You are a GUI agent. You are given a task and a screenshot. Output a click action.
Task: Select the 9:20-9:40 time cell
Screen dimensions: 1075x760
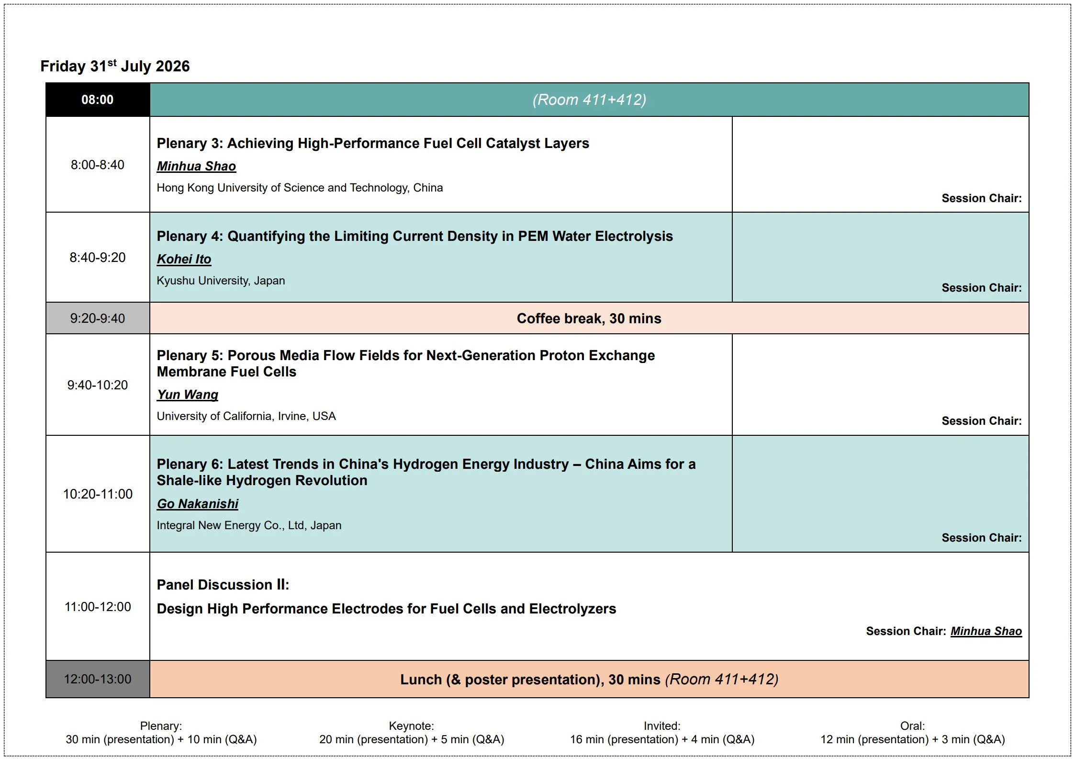coord(98,318)
